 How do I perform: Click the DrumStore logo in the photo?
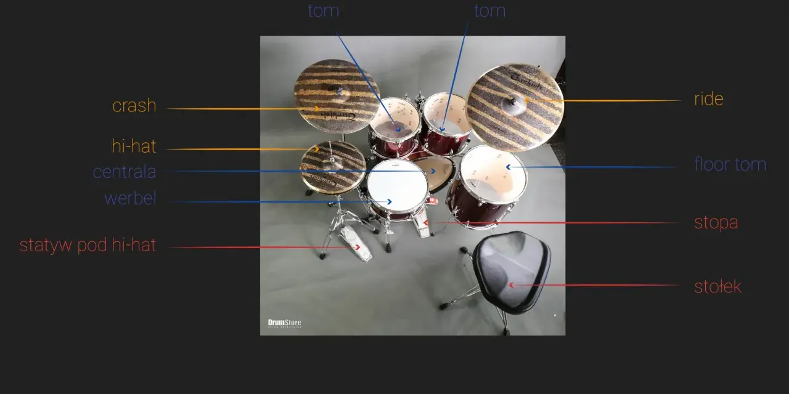point(284,323)
